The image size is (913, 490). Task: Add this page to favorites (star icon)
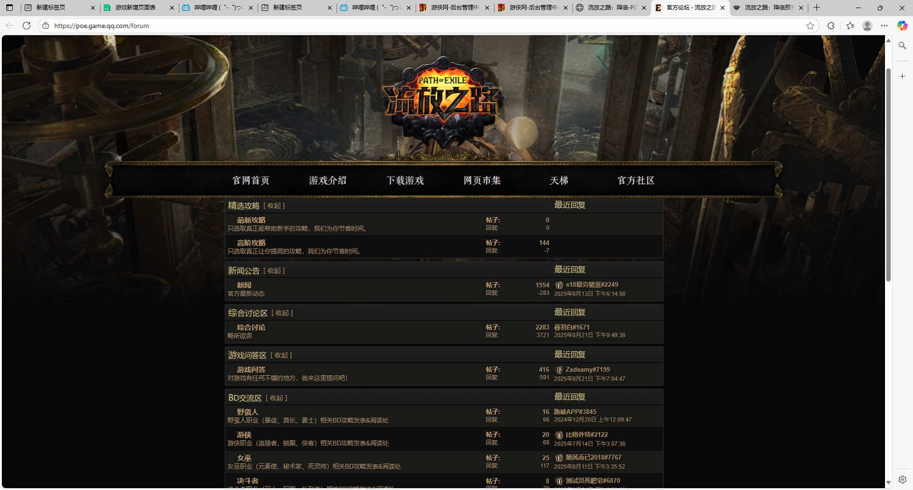pyautogui.click(x=810, y=26)
